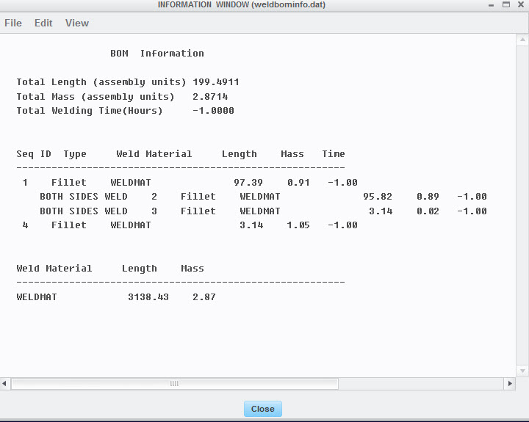529x422 pixels.
Task: Click 'BOTH SIDES WELD' in weld 3 row
Action: pyautogui.click(x=83, y=211)
